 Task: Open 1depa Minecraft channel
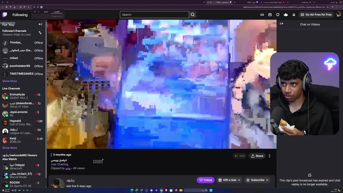tap(23, 167)
